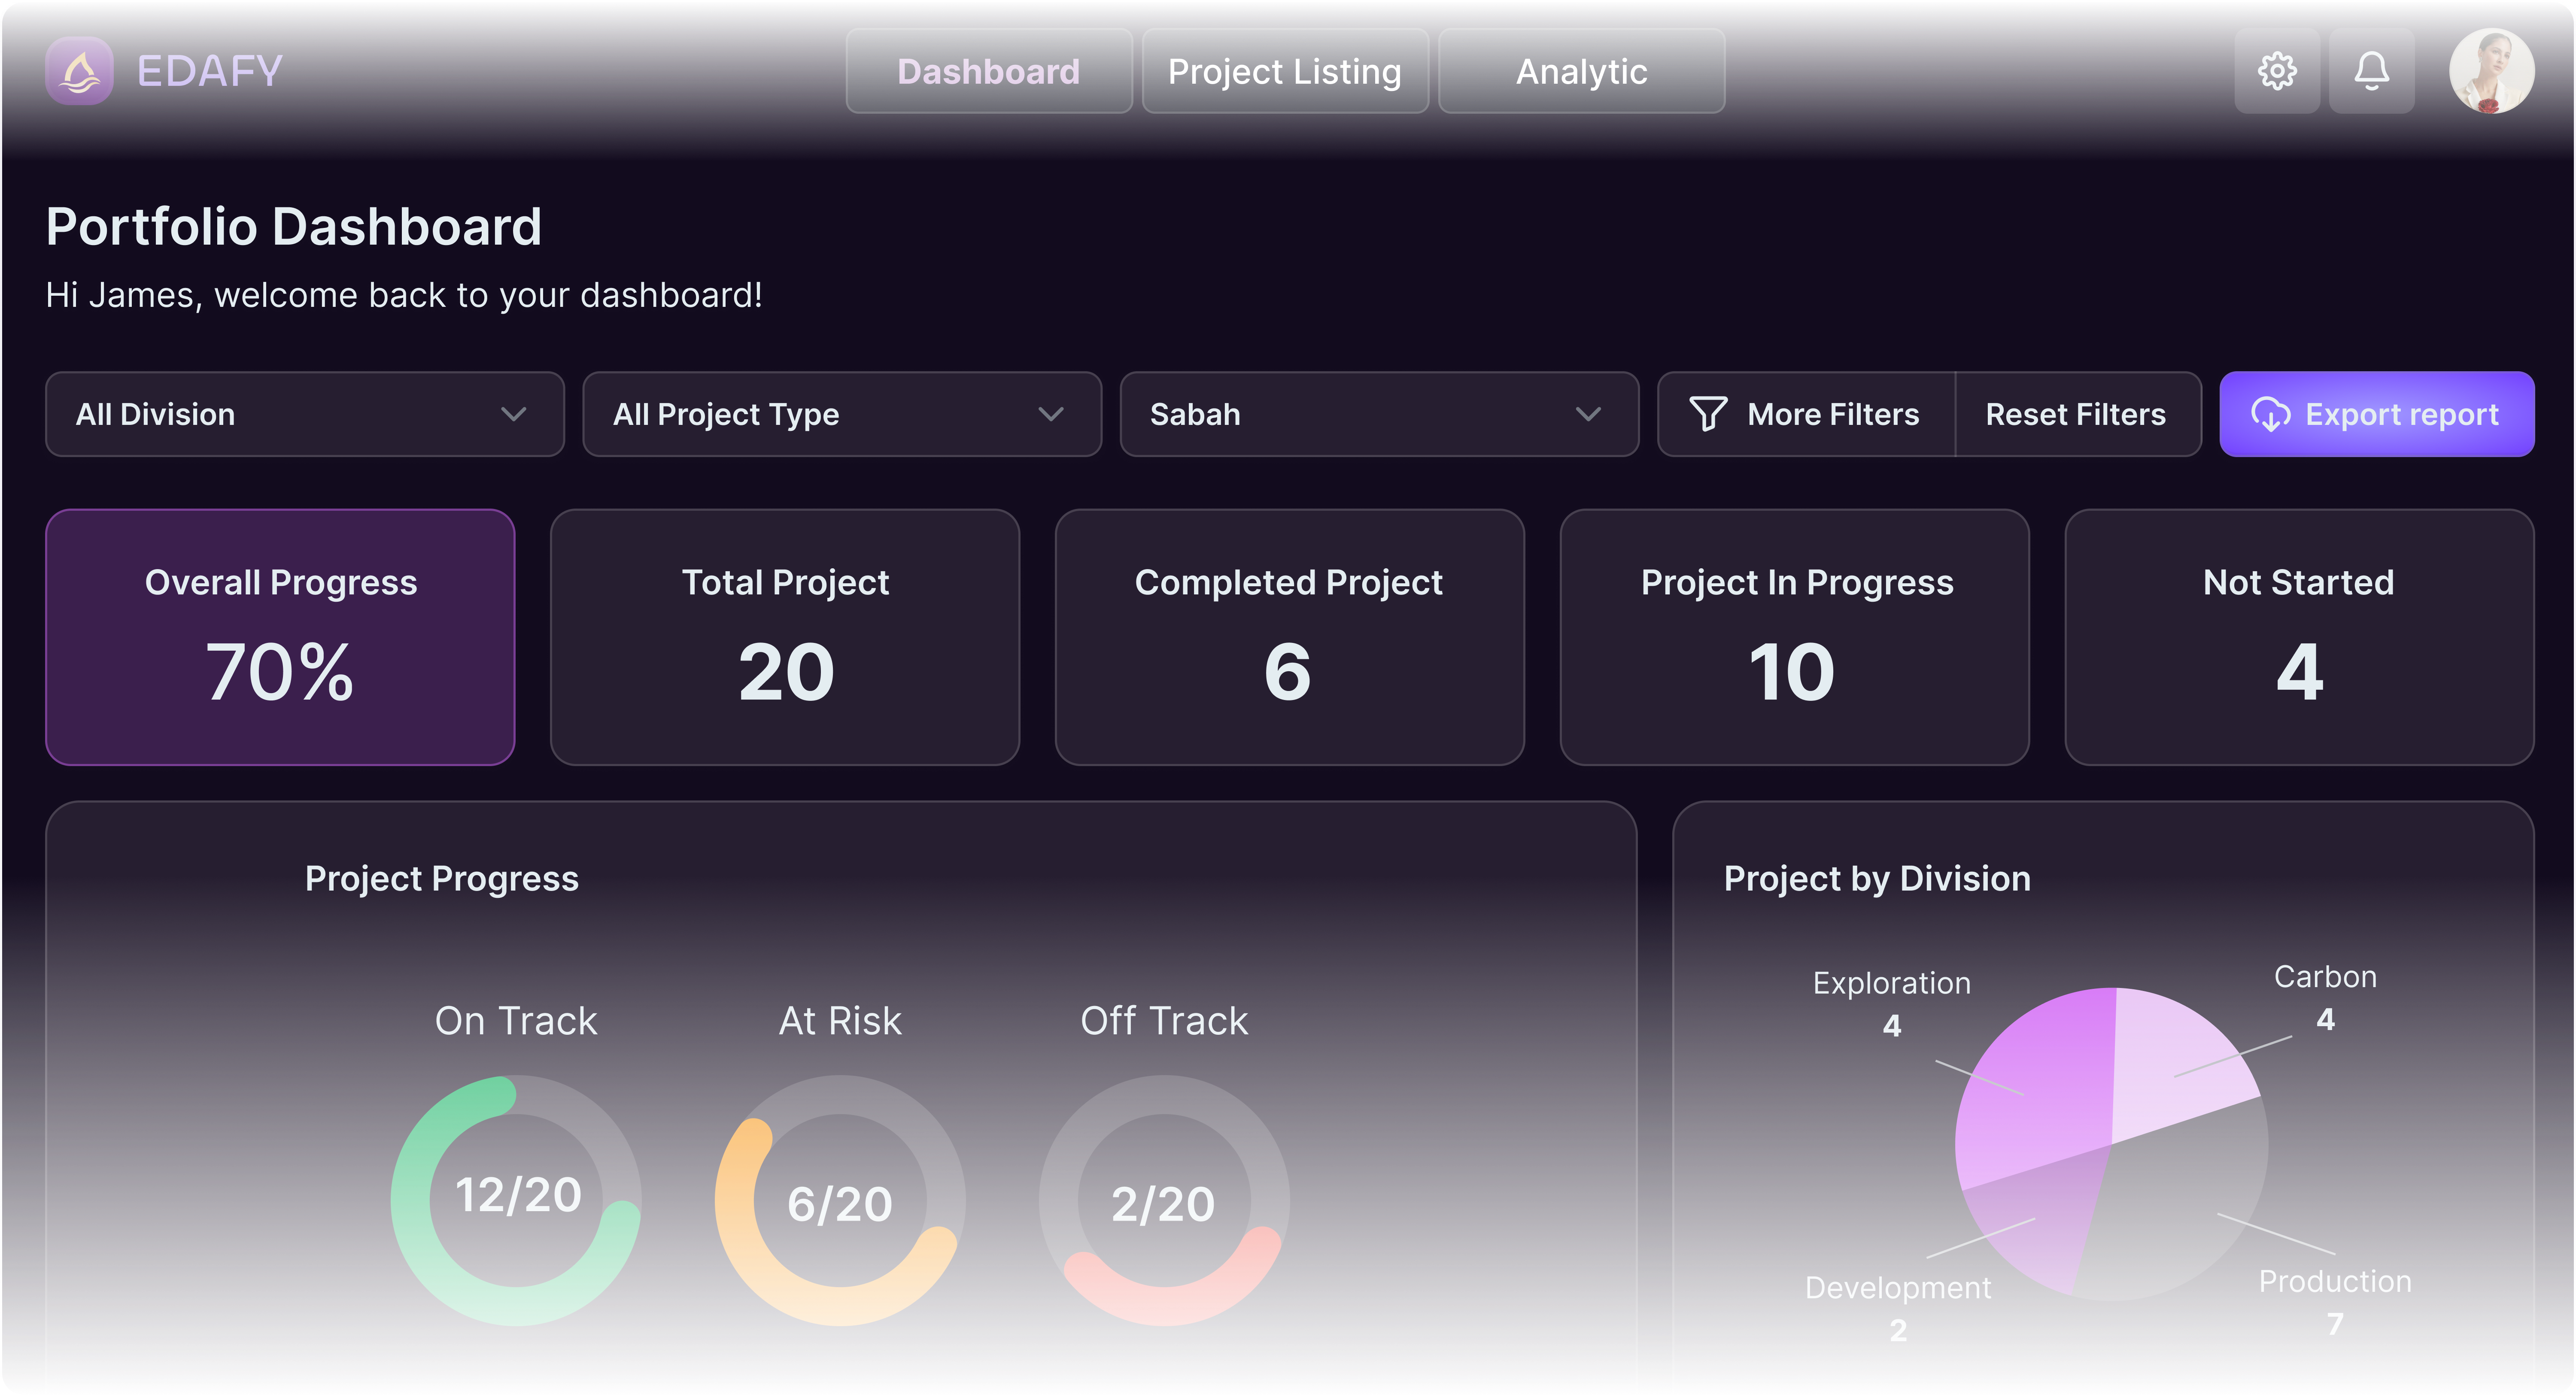The width and height of the screenshot is (2576, 1397).
Task: Go to the Analytic tab
Action: tap(1581, 71)
